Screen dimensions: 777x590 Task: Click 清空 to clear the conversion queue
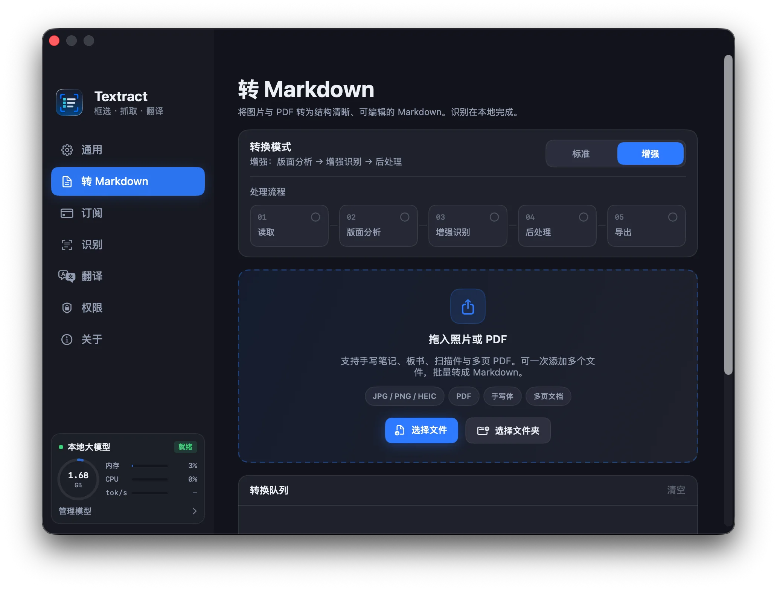(x=676, y=490)
